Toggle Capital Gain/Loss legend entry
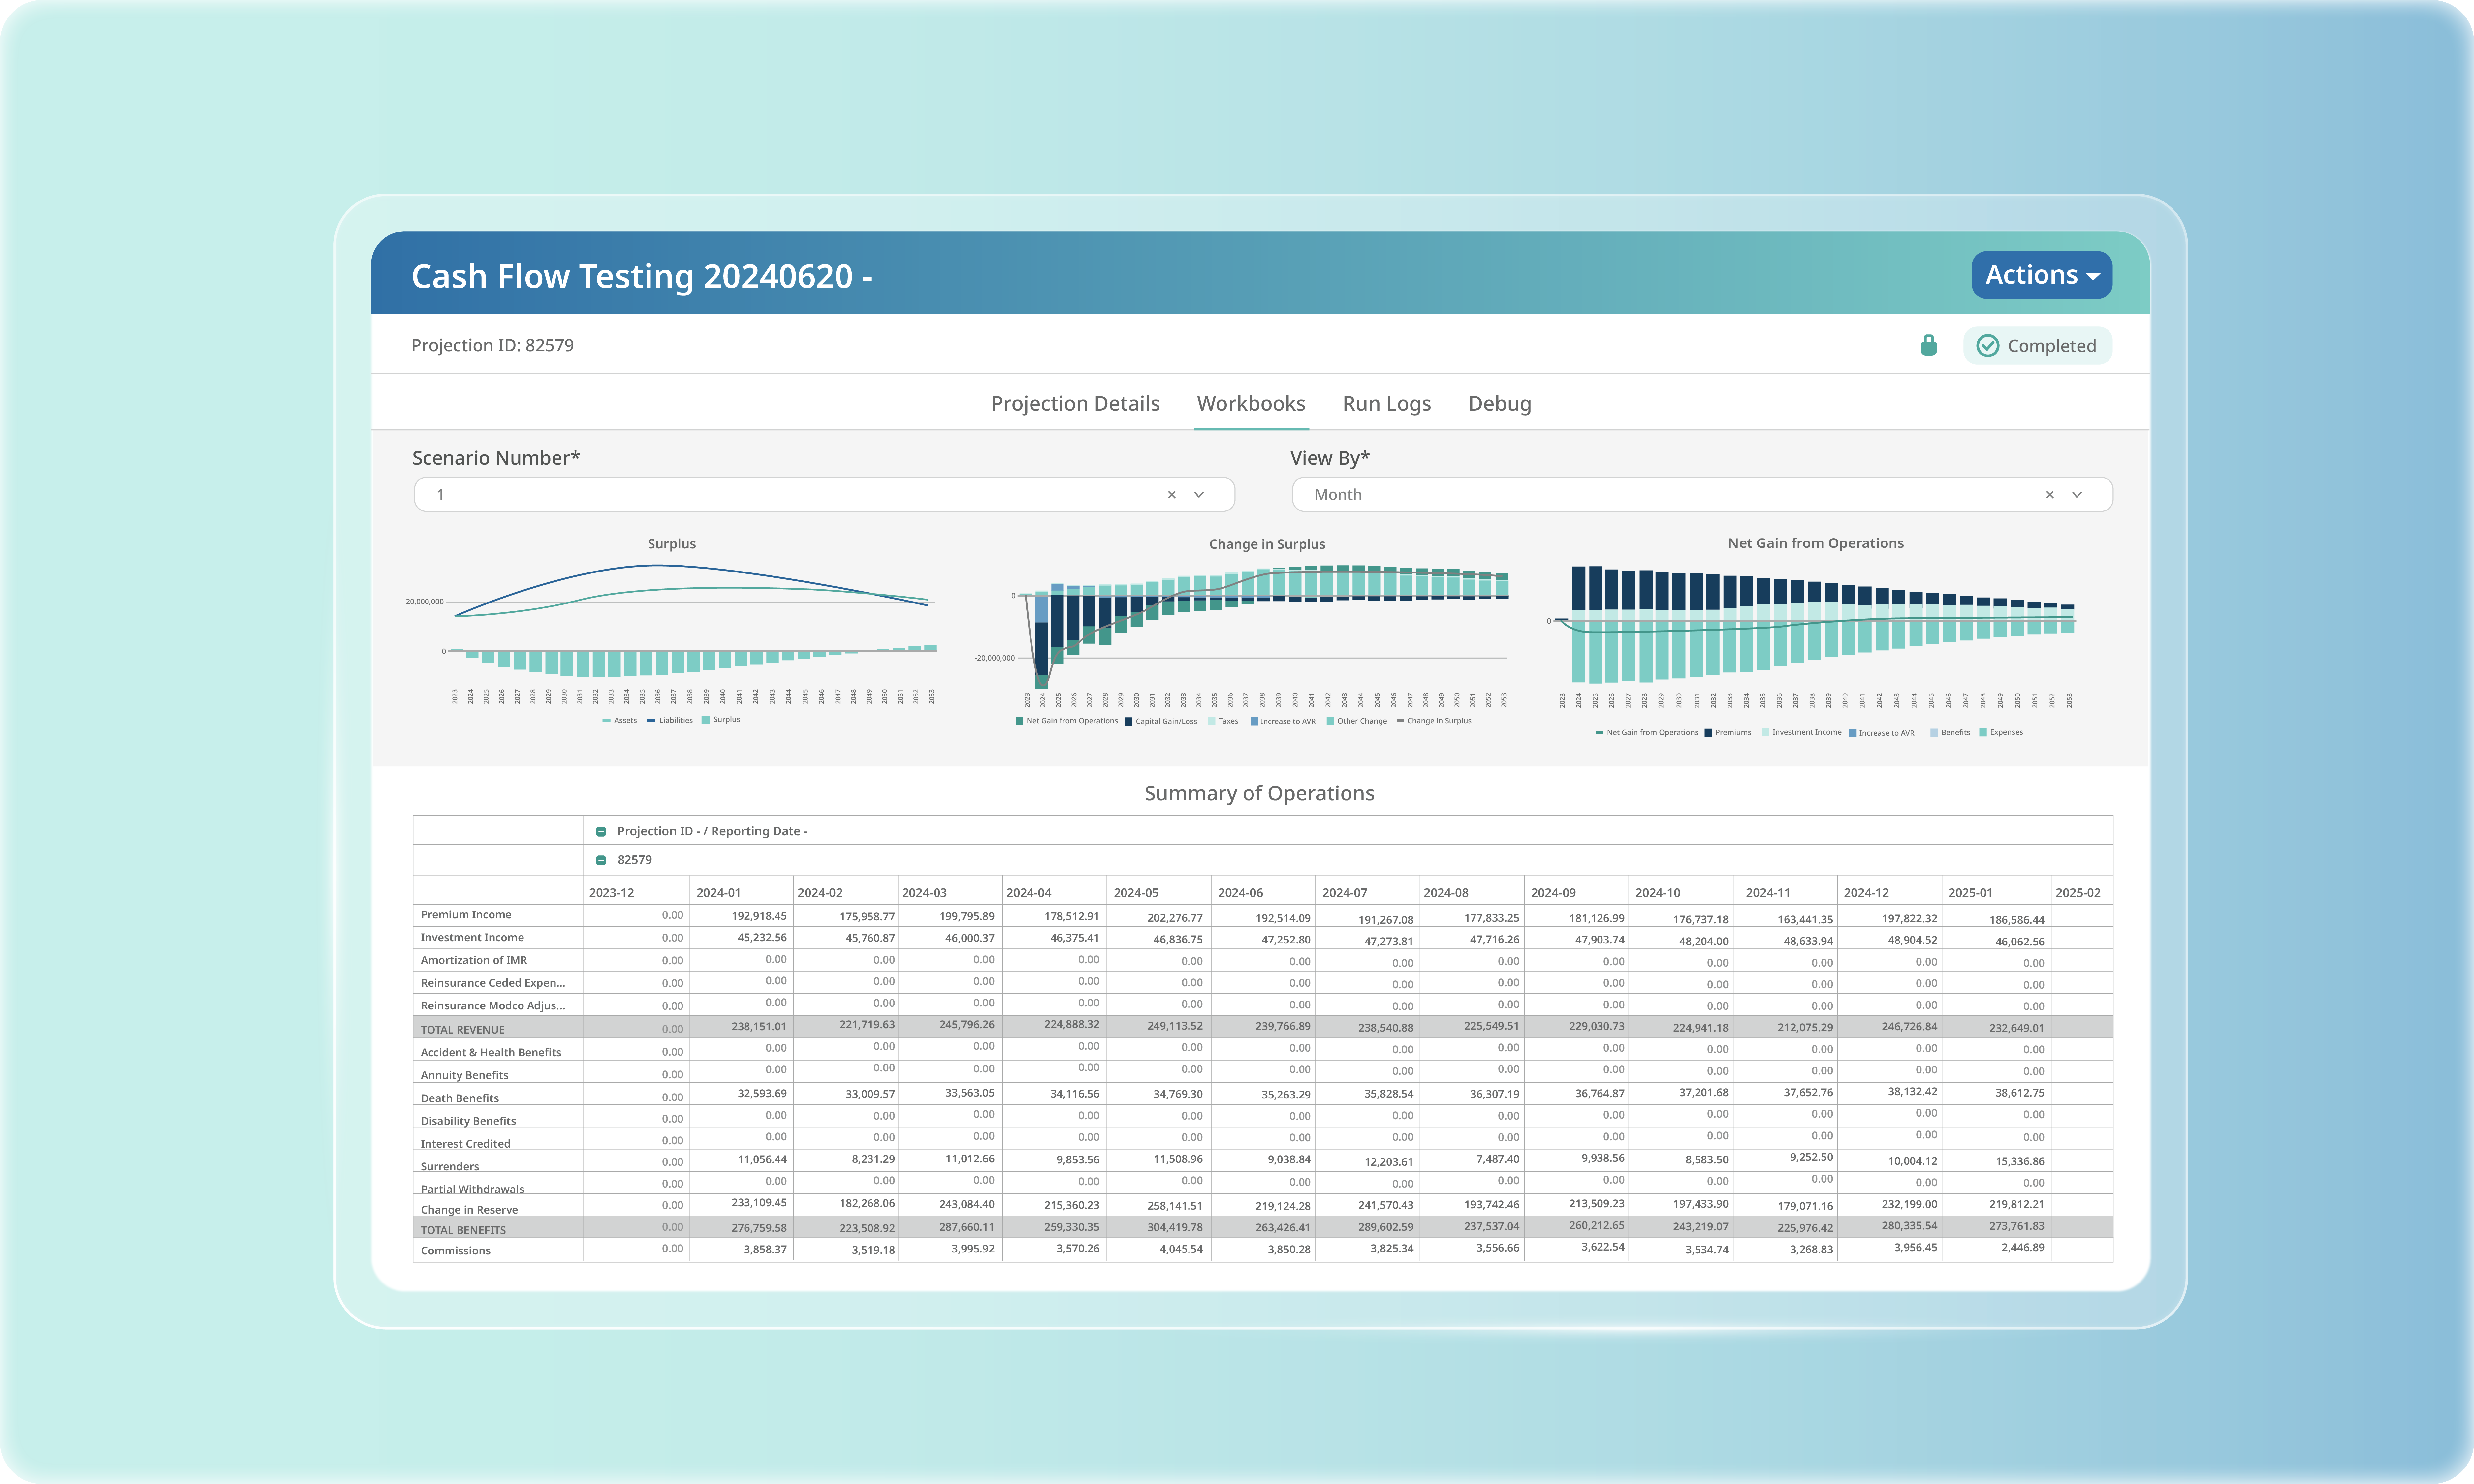Image resolution: width=2474 pixels, height=1484 pixels. click(1161, 721)
